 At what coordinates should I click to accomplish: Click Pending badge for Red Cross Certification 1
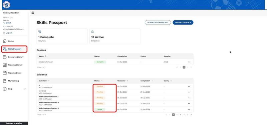[x=100, y=98]
